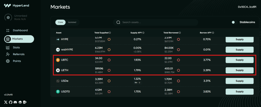This screenshot has width=261, height=107.
Task: Open the Discord link icon
Action: [16, 102]
